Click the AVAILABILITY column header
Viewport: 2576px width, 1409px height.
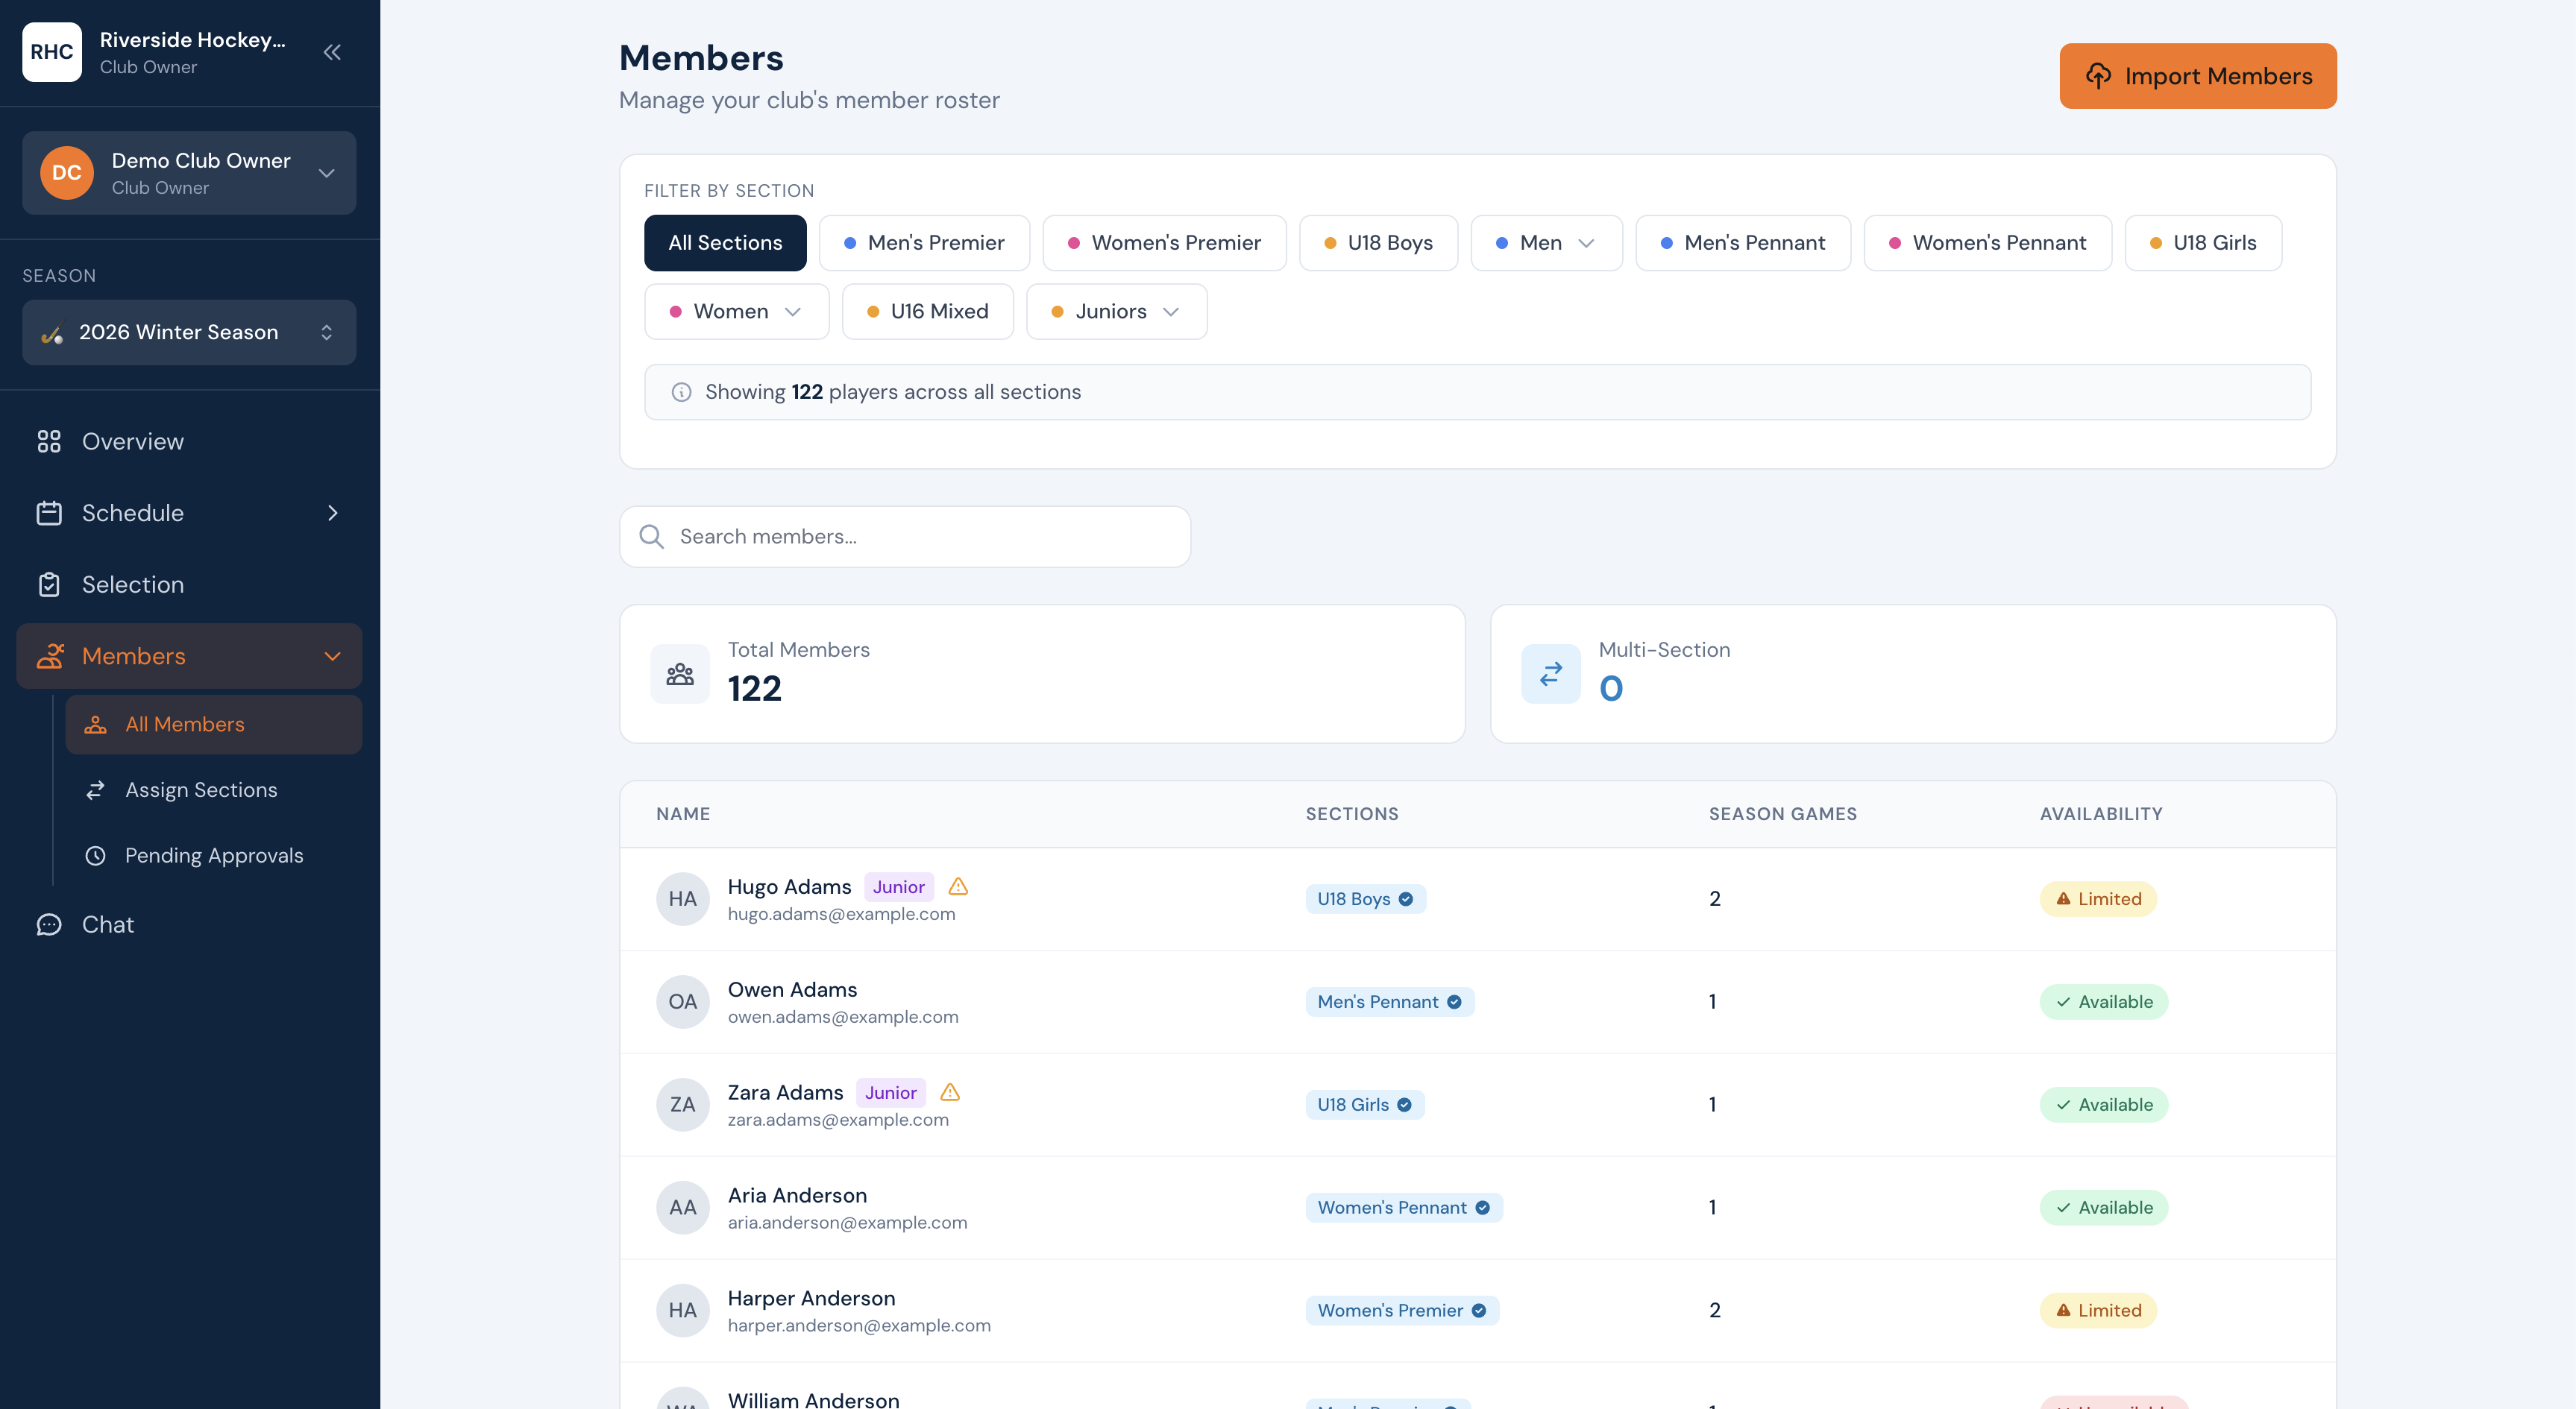[x=2101, y=814]
